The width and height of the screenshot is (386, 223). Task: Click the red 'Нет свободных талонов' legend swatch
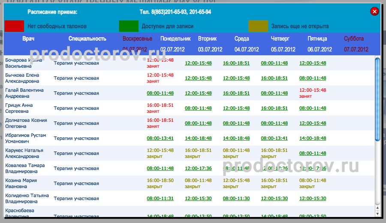pyautogui.click(x=14, y=26)
